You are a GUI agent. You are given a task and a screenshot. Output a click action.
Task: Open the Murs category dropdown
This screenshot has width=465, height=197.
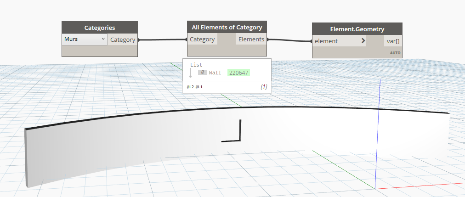(85, 39)
